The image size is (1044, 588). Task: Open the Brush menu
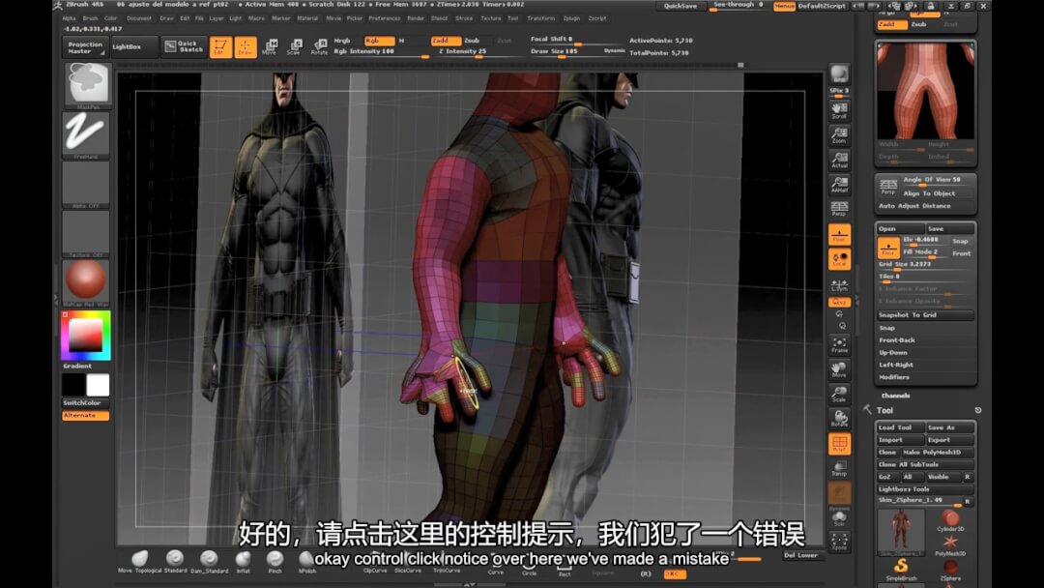90,18
